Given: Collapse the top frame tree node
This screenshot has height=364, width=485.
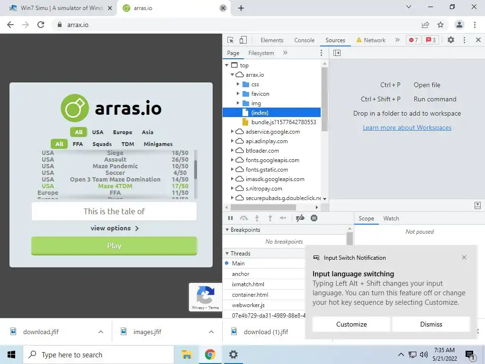Looking at the screenshot, I should click(x=227, y=65).
